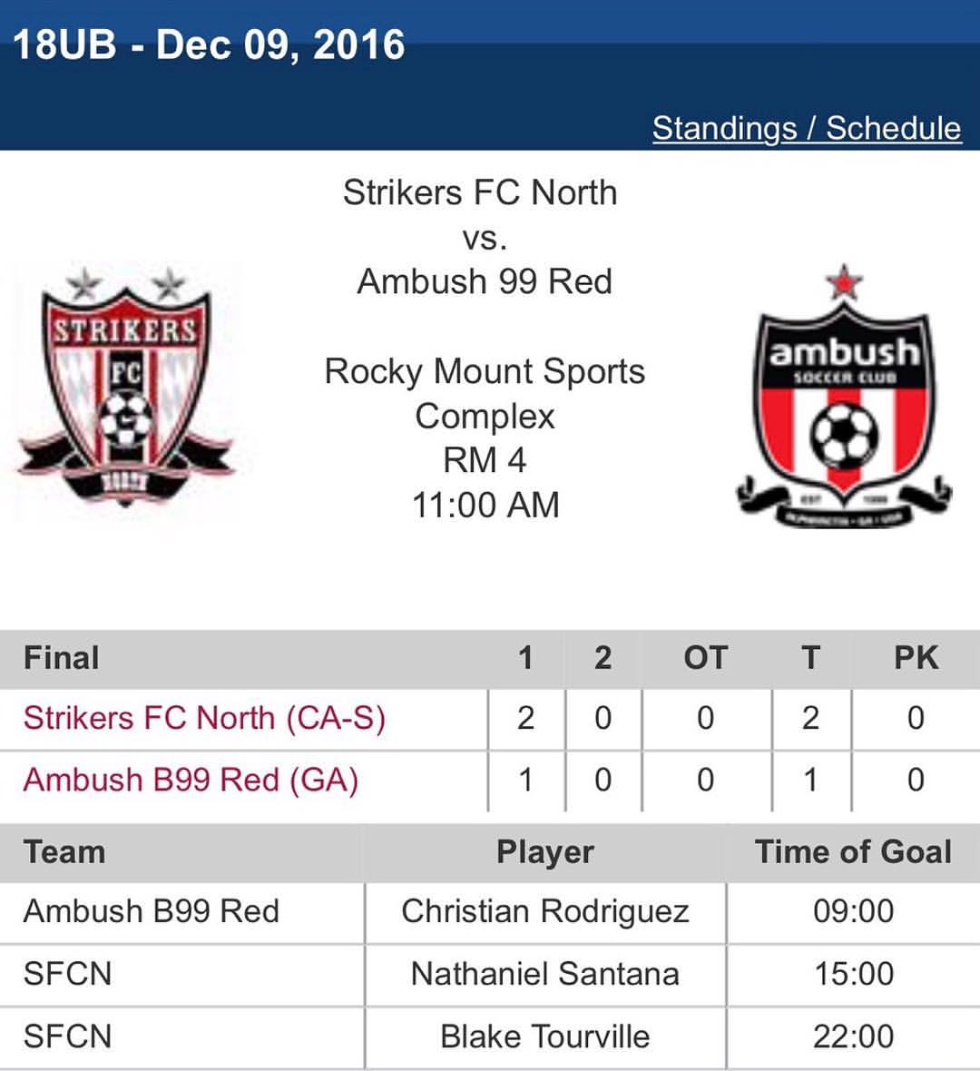Click the 09:00 goal time cell
Image resolution: width=980 pixels, height=1071 pixels.
[853, 912]
